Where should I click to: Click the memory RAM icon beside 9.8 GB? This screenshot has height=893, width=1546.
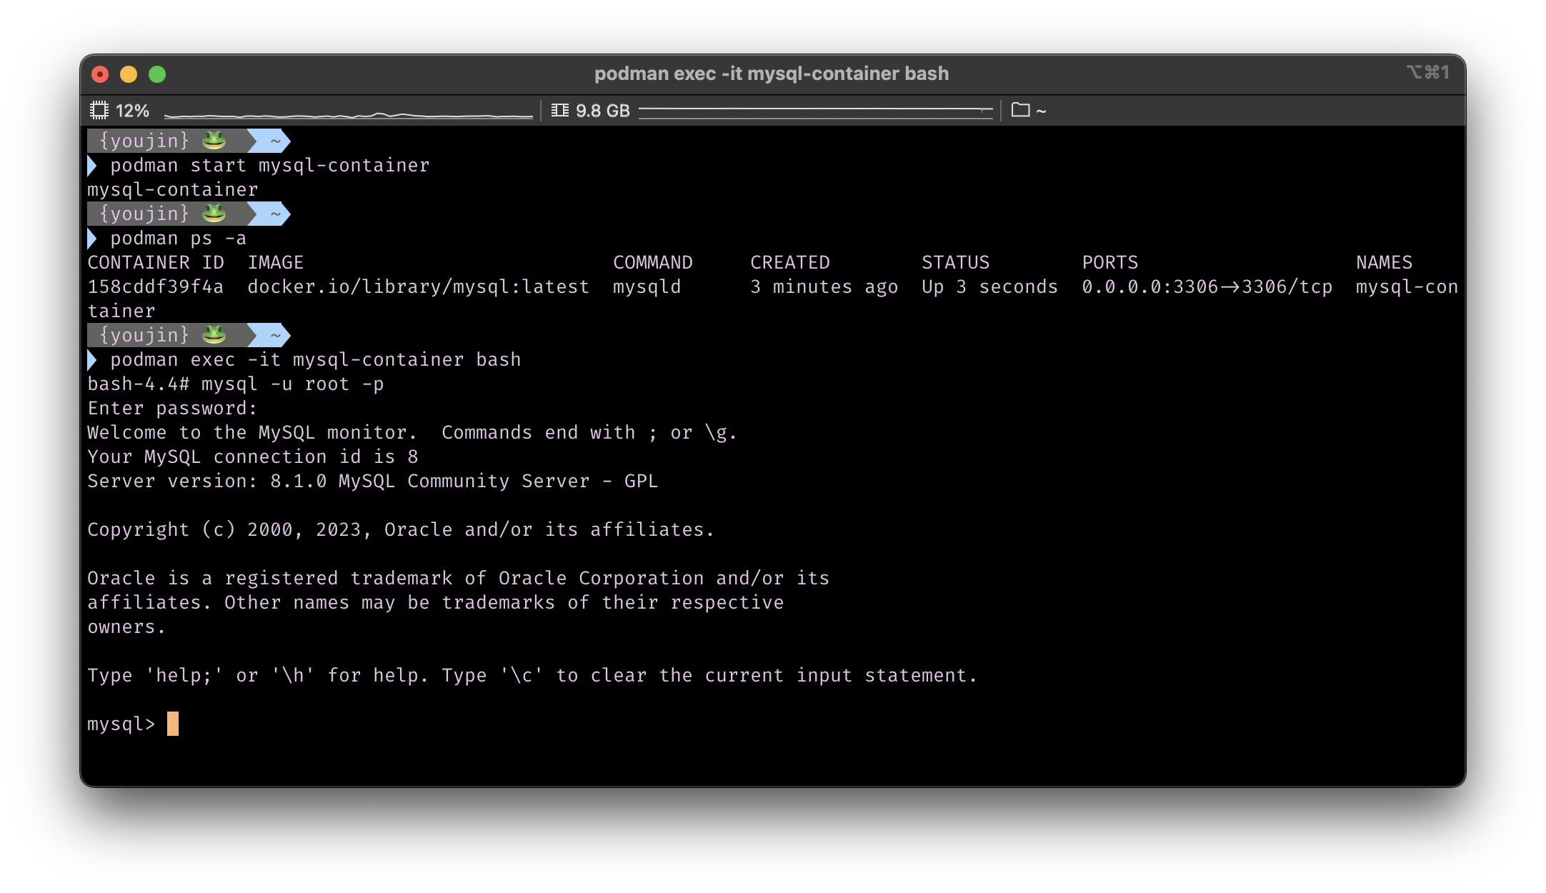point(560,111)
